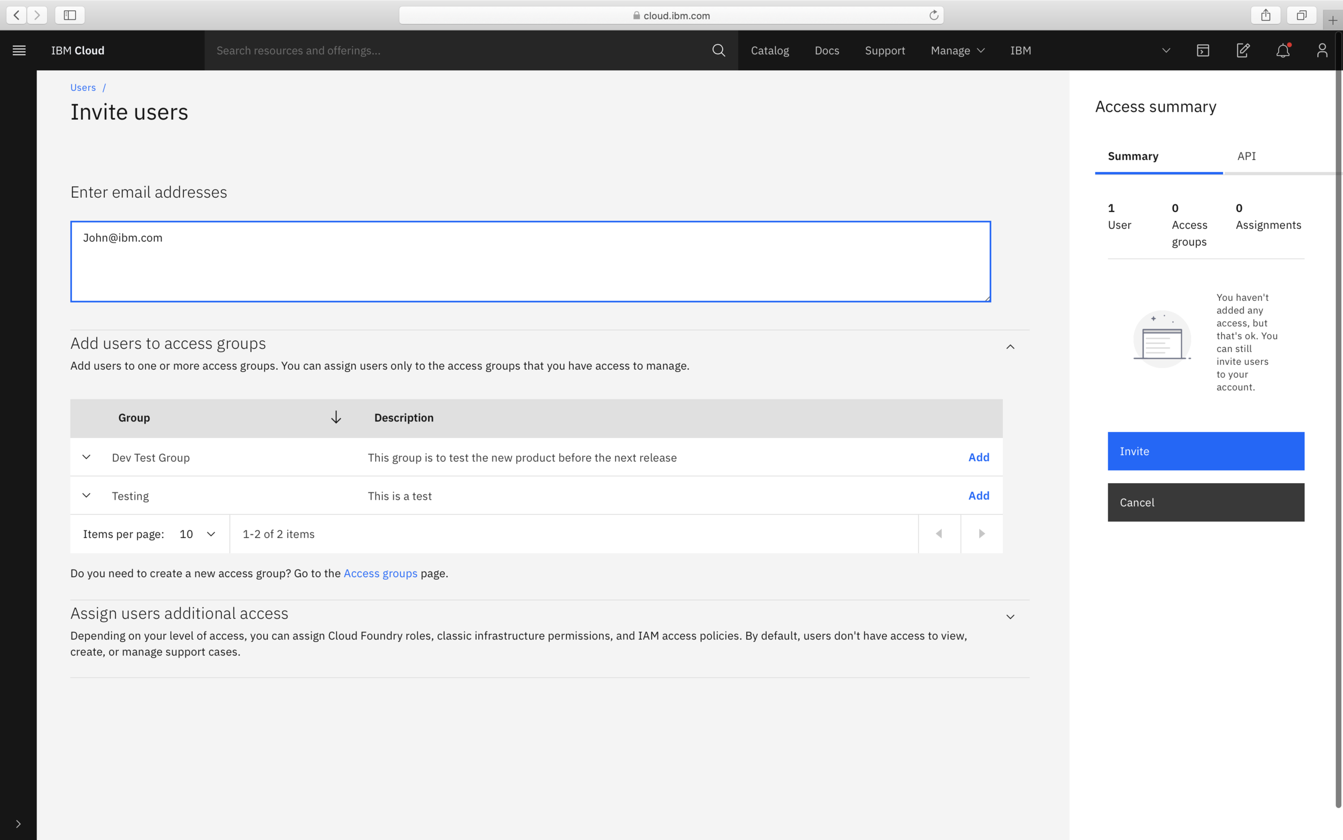The height and width of the screenshot is (840, 1343).
Task: Toggle the Safari sidebar button
Action: tap(70, 15)
